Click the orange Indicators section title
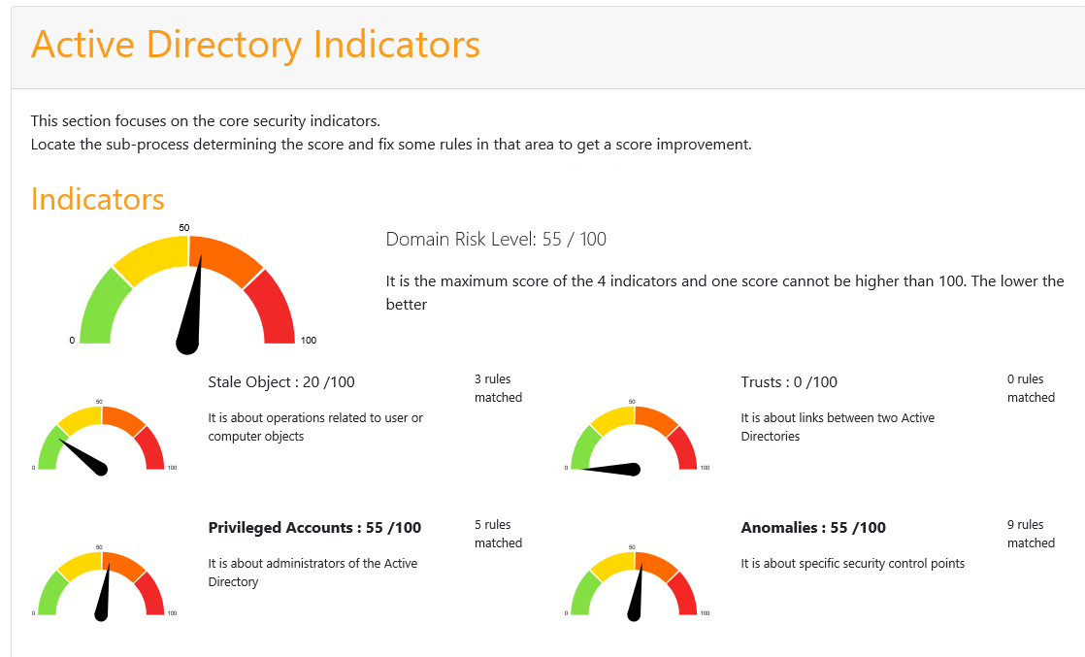The image size is (1085, 657). point(98,199)
